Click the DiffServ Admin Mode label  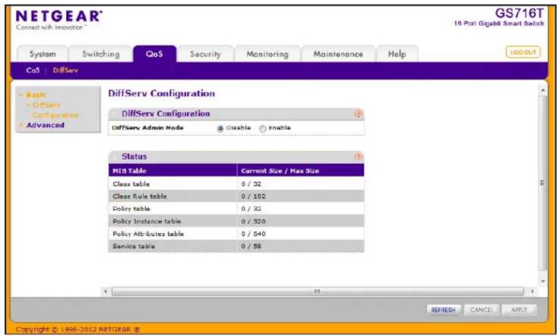pos(148,128)
